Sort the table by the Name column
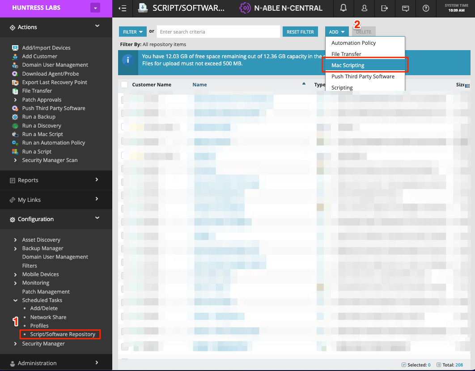Viewport: 475px width, 371px height. (199, 85)
